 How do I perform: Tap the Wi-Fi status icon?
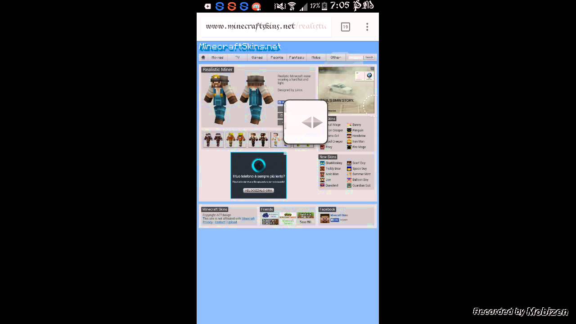(292, 6)
